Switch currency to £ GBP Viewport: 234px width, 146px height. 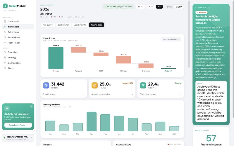click(179, 7)
